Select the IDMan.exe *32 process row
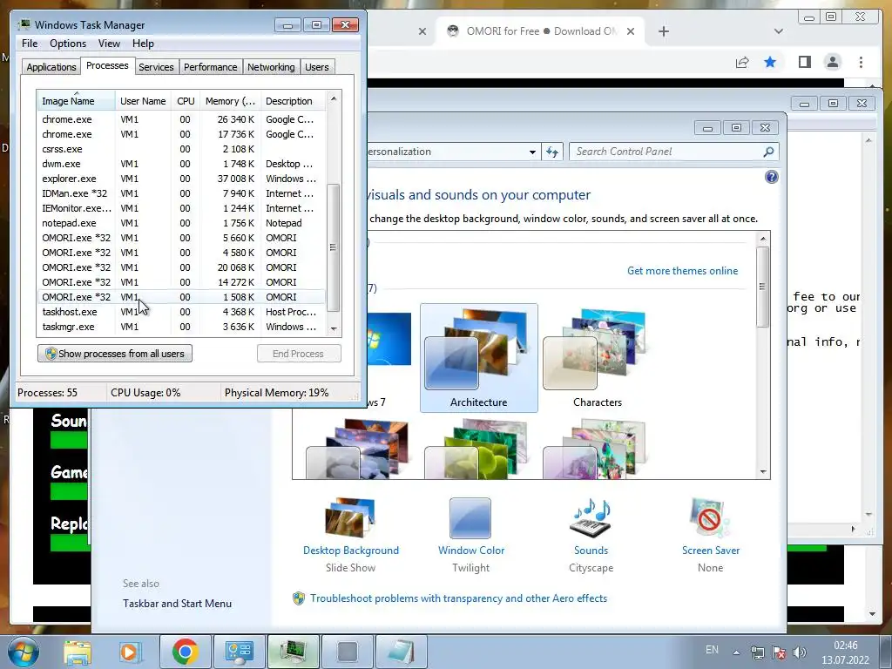892x669 pixels. [181, 193]
